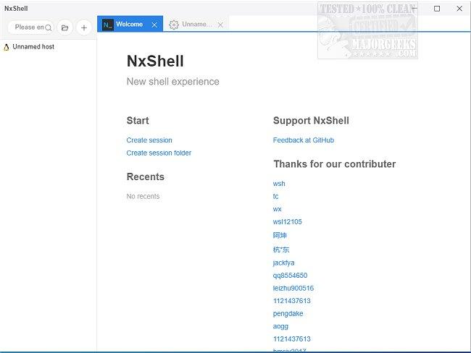
Task: Click the search magnifier icon in sidebar
Action: (49, 27)
